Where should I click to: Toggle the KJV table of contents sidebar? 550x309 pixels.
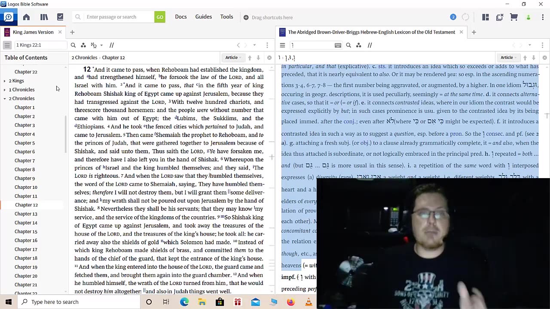tap(7, 45)
